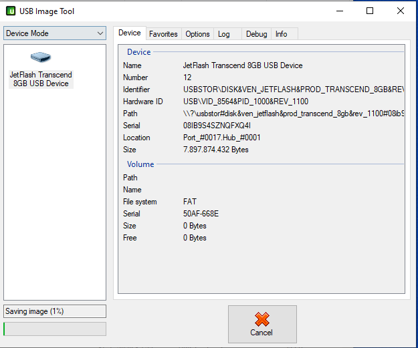Open the Options tab
This screenshot has width=418, height=348.
point(197,34)
